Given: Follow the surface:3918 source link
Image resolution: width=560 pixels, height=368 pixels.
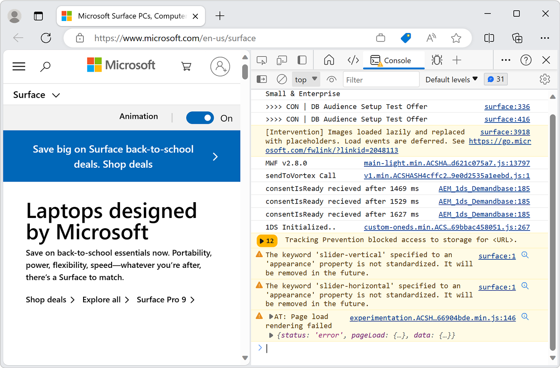Looking at the screenshot, I should click(x=504, y=132).
